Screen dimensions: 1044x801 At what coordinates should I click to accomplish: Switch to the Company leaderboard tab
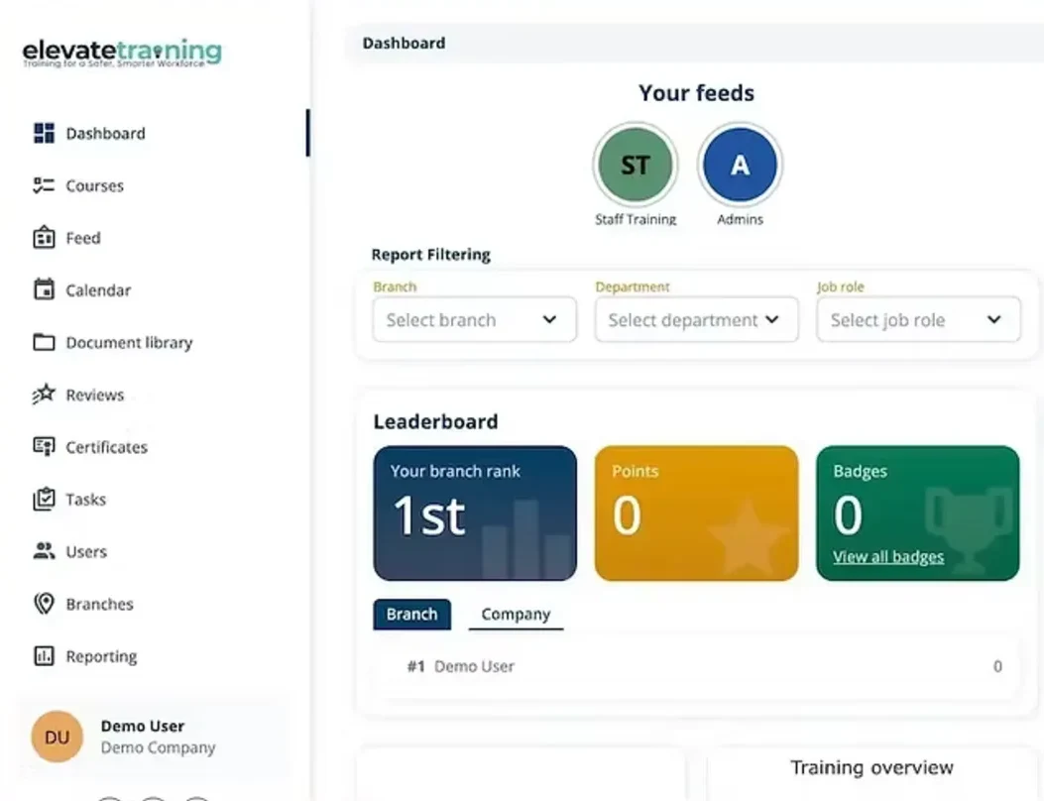click(516, 614)
